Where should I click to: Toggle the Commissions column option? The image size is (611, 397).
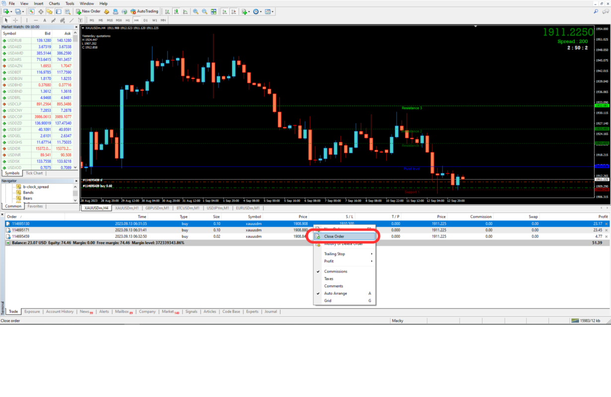click(x=344, y=271)
